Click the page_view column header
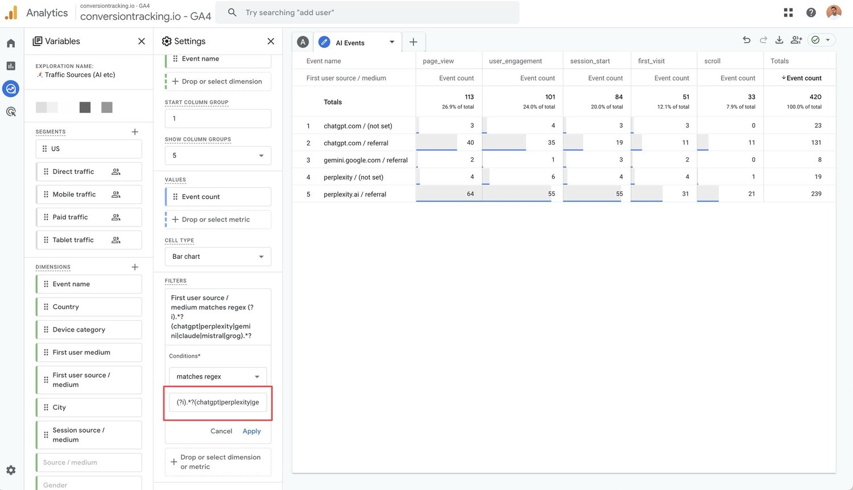The width and height of the screenshot is (853, 490). [x=438, y=61]
